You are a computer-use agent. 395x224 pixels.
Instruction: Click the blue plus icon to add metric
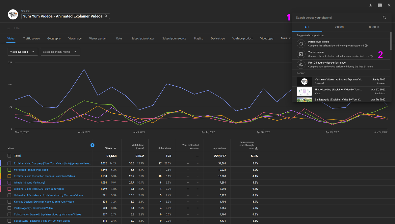[92, 145]
